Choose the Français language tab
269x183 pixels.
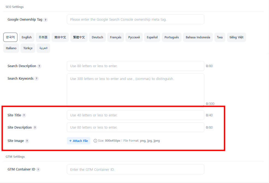(116, 37)
